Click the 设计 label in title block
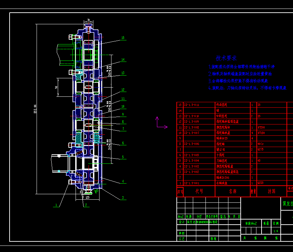 (182, 222)
